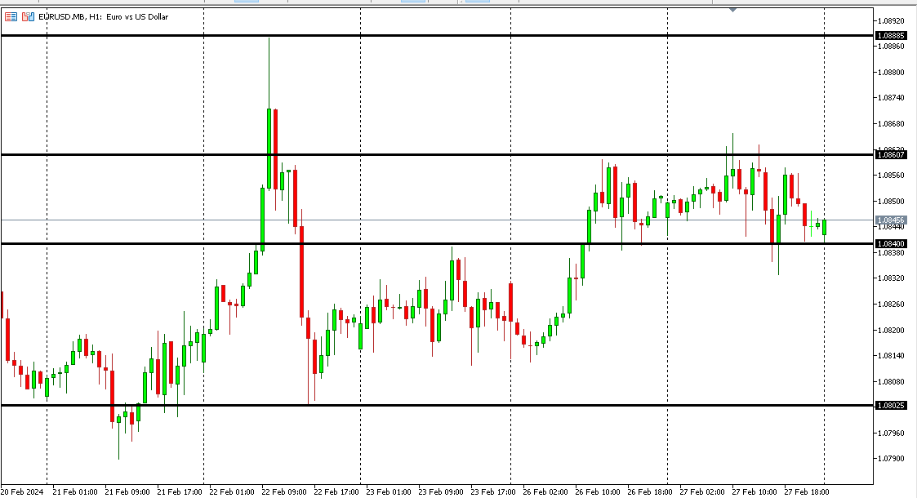Click the 1.08560 price scale label
The width and height of the screenshot is (917, 498).
(x=891, y=176)
